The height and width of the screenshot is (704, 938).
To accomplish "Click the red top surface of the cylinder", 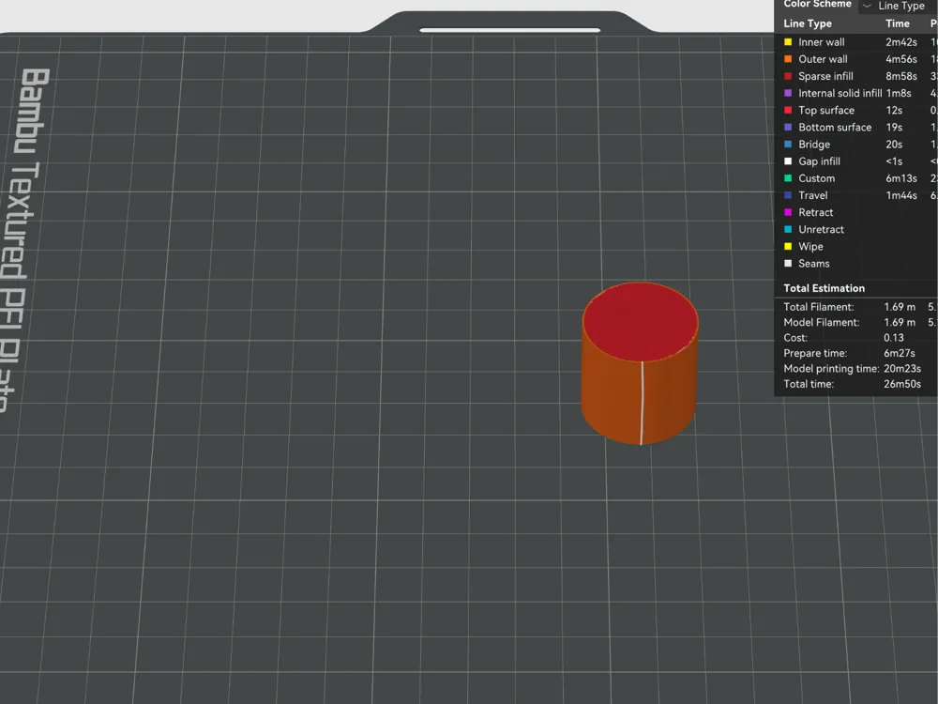I will point(640,321).
